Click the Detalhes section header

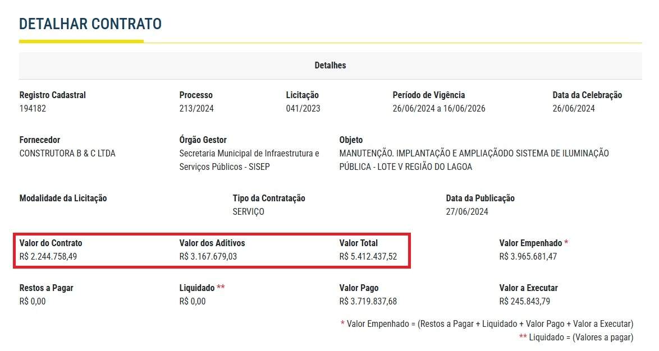(330, 66)
